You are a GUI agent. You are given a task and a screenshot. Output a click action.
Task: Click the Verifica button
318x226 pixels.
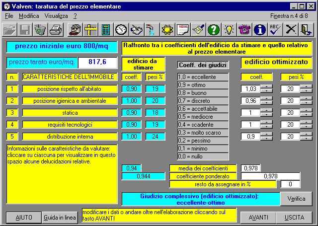296,199
